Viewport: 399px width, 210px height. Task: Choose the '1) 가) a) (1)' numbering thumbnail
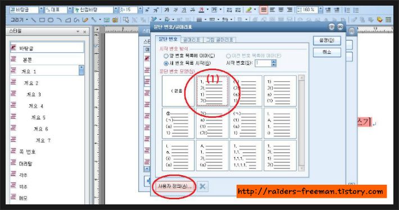pyautogui.click(x=280, y=91)
